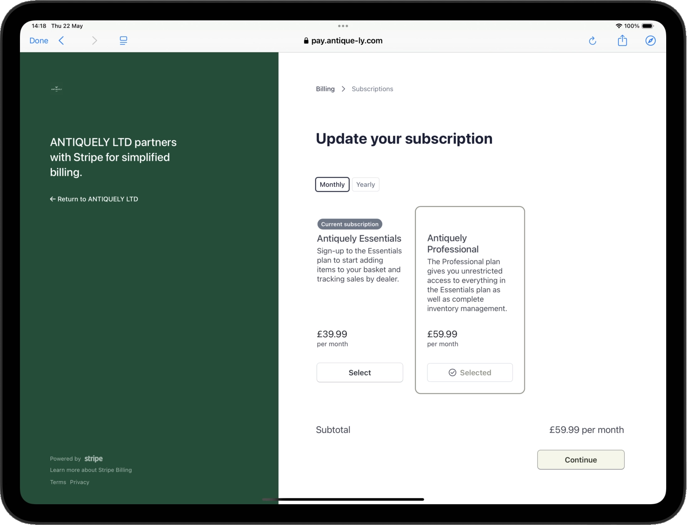Tap the pay.antique-ly.com address bar
Viewport: 687px width, 525px height.
point(343,41)
